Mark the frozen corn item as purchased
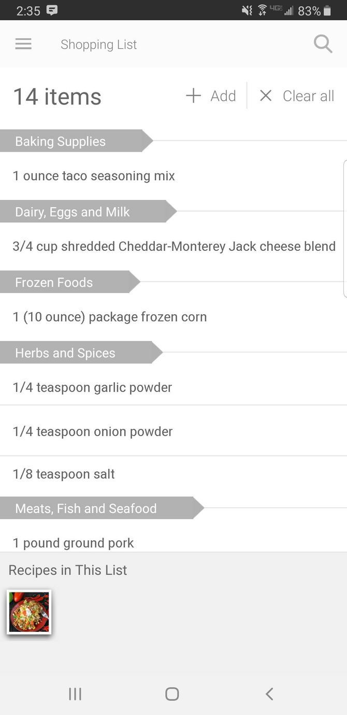347x715 pixels. (x=109, y=317)
